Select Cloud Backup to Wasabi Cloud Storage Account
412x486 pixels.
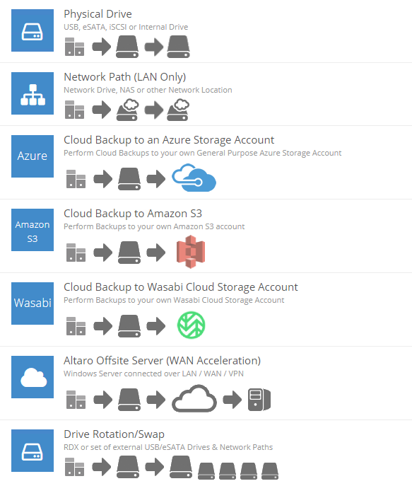click(x=181, y=287)
